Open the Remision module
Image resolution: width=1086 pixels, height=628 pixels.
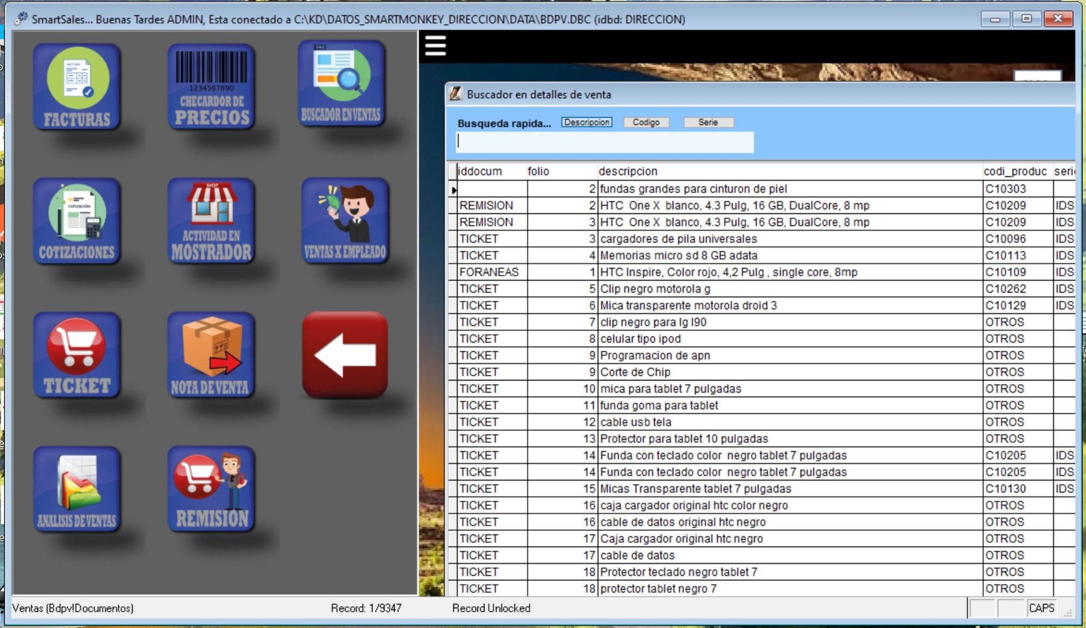(x=211, y=490)
